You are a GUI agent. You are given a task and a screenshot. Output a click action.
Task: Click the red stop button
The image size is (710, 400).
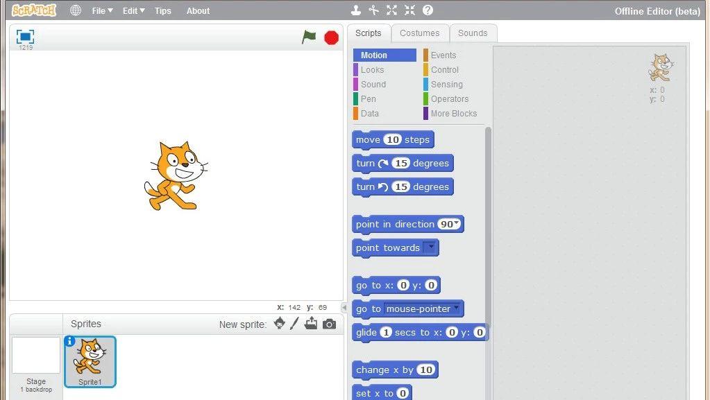tap(332, 37)
